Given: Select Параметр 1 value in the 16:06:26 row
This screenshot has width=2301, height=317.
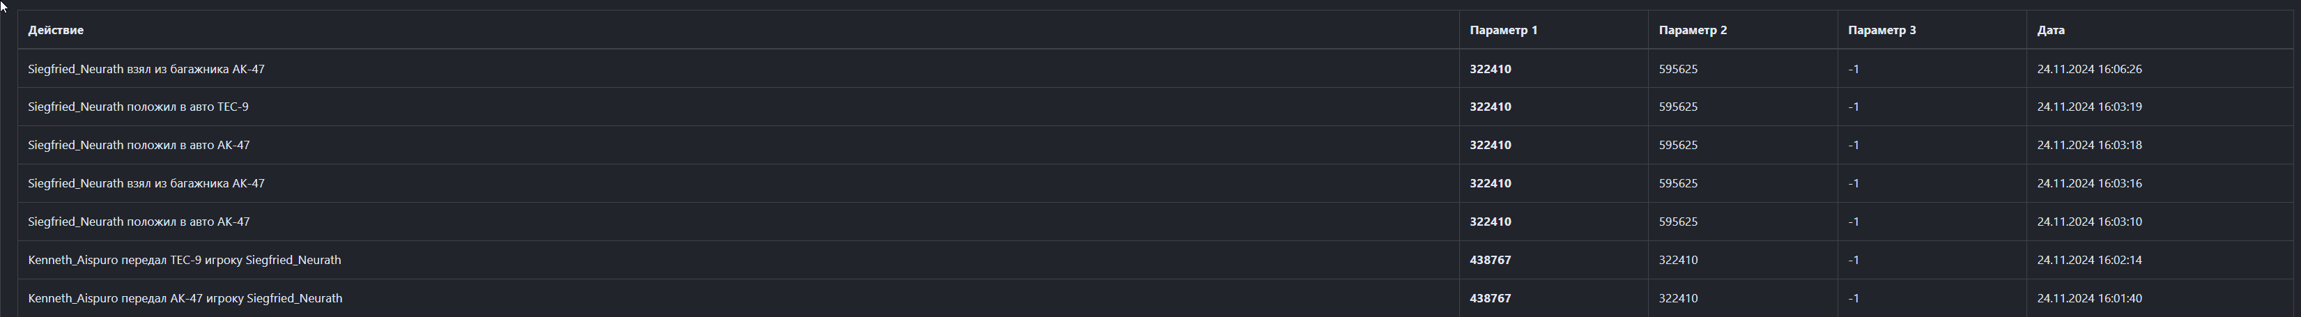Looking at the screenshot, I should pos(1490,69).
